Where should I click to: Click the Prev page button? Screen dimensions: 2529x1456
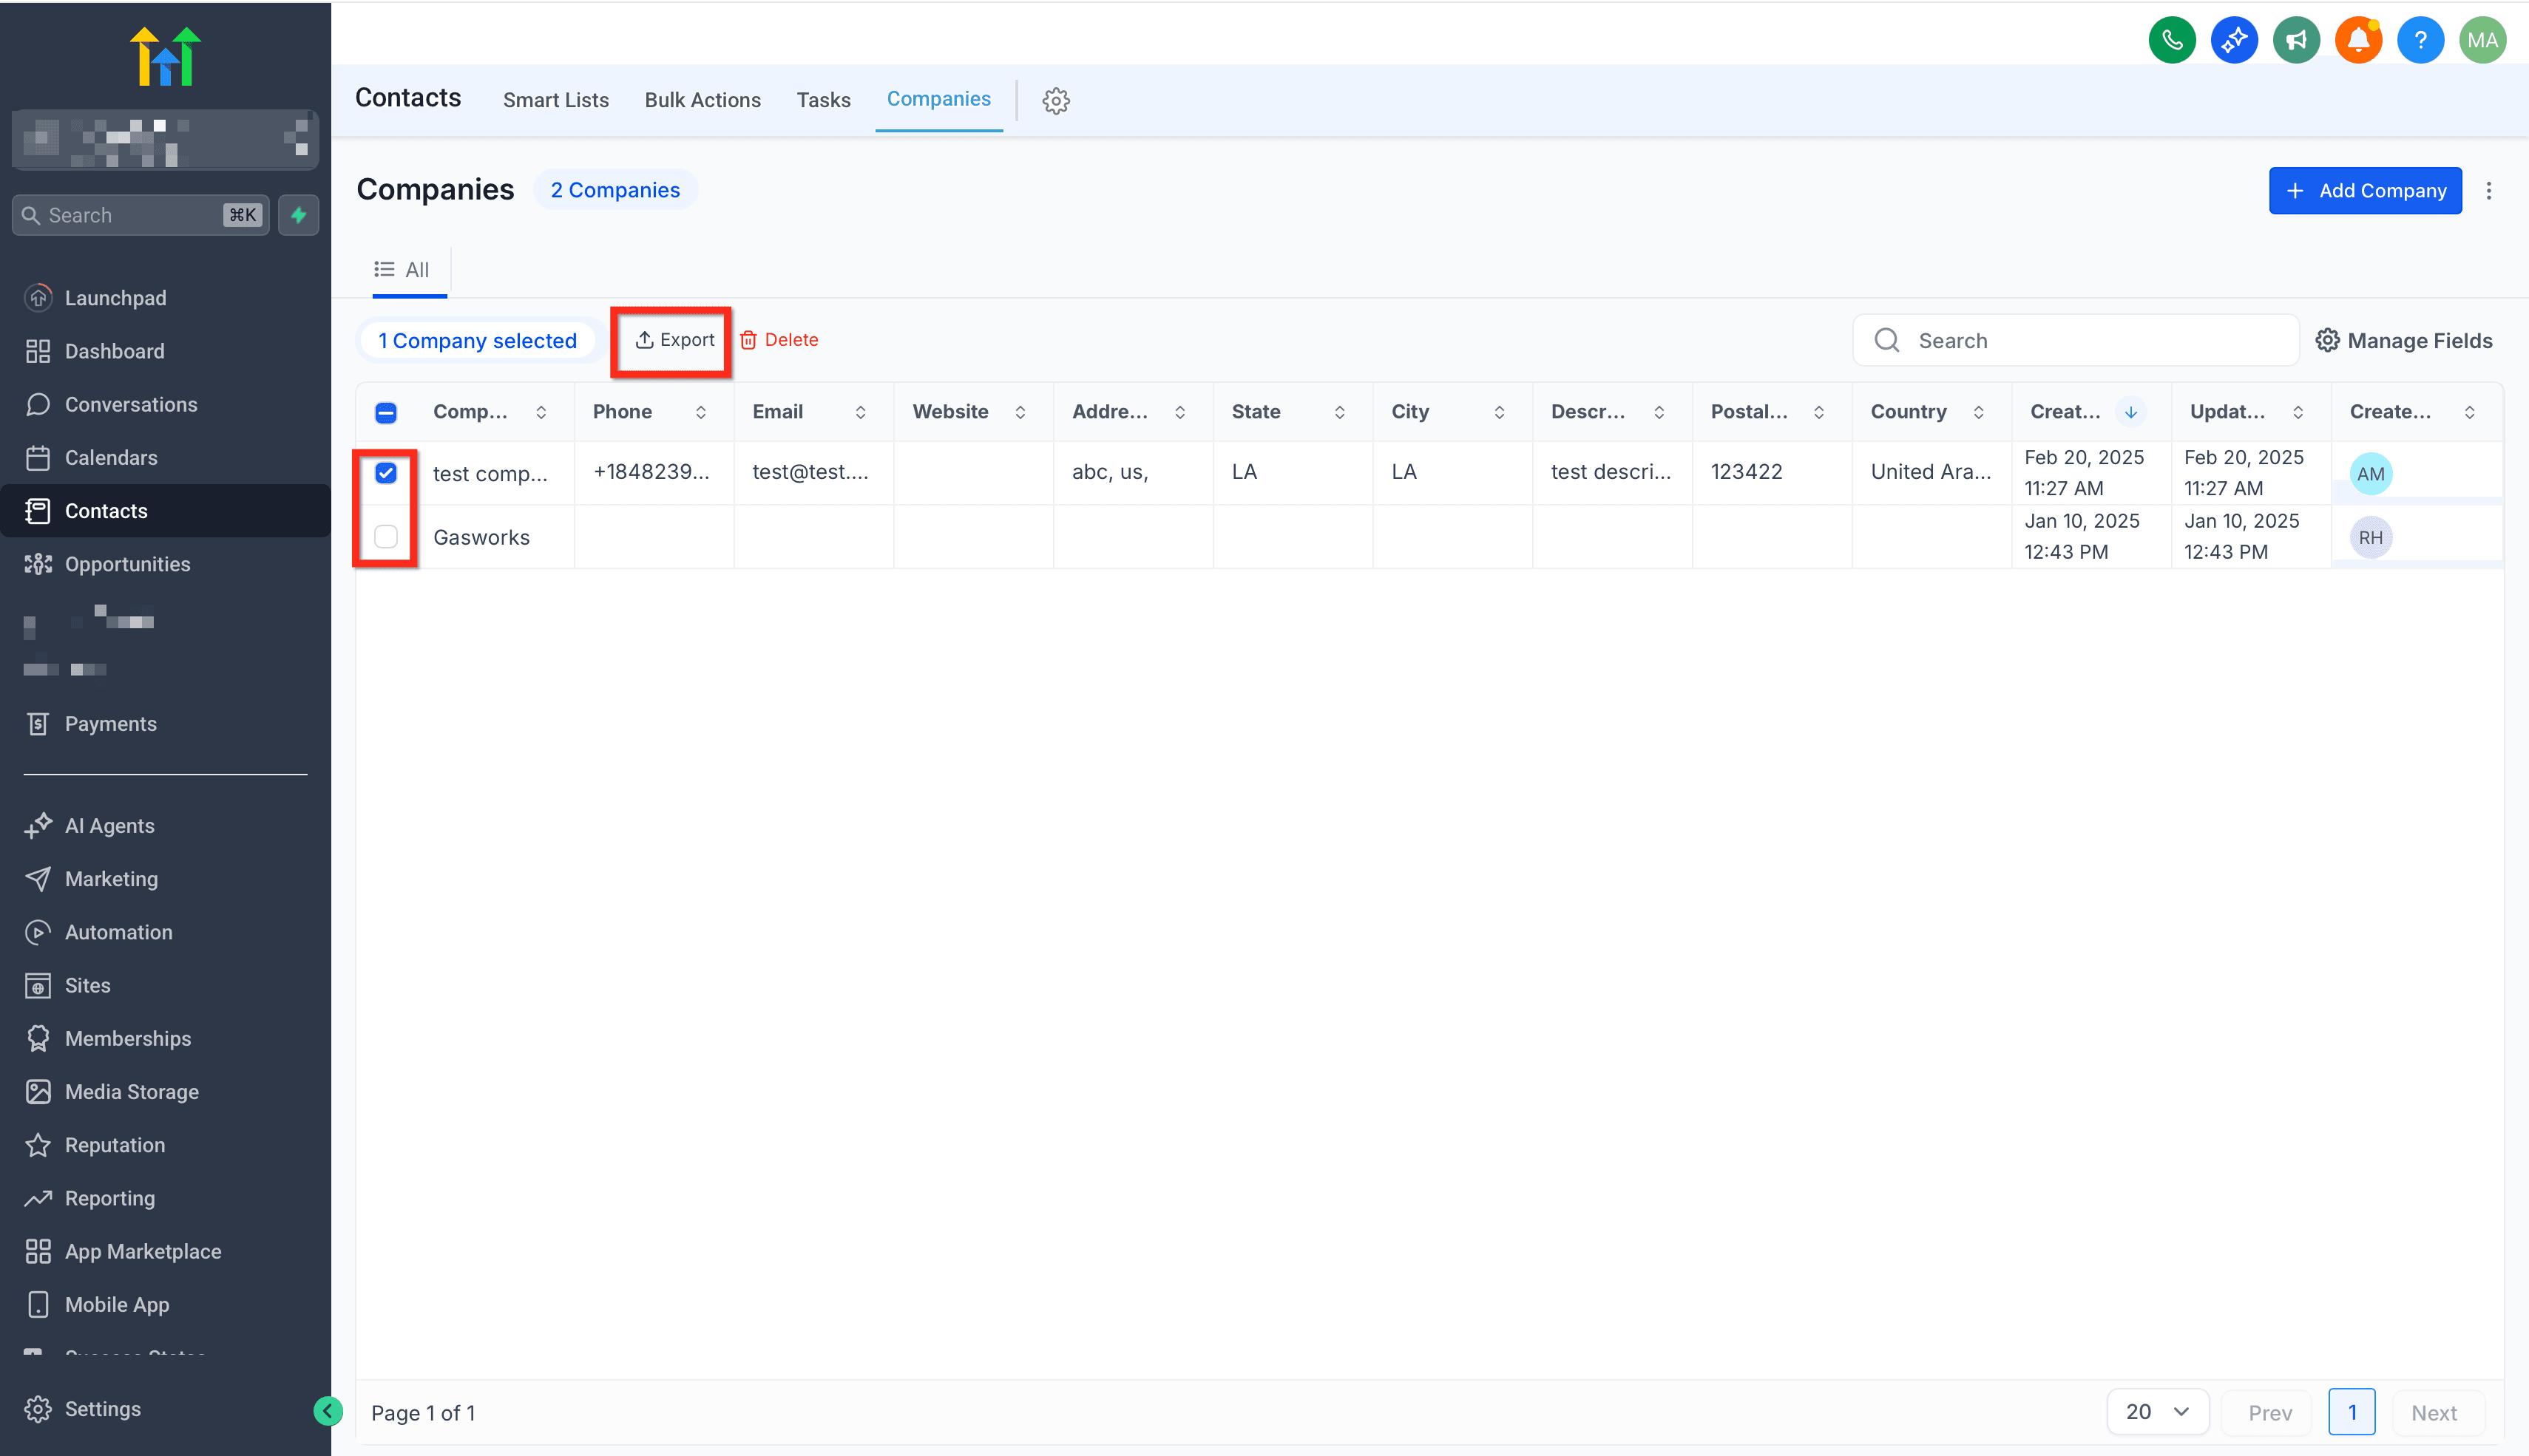[2269, 1412]
